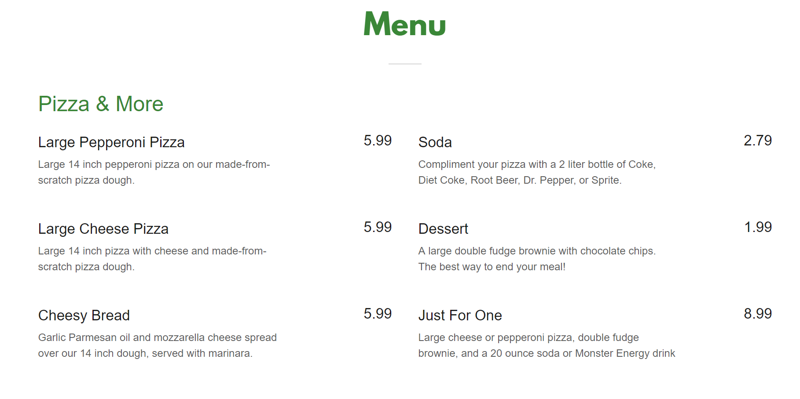The image size is (800, 399).
Task: Click the Just For One price 8.99
Action: 757,314
